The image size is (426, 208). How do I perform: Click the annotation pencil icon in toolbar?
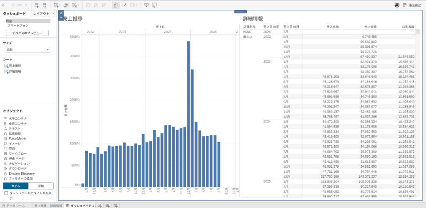click(x=124, y=5)
